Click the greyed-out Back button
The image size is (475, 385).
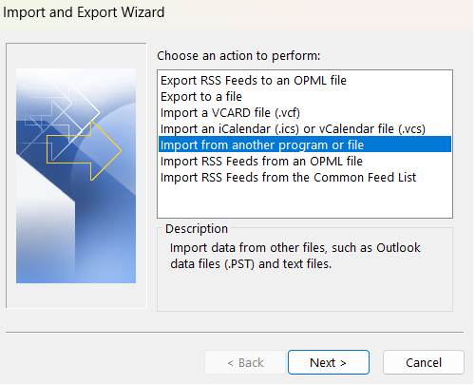245,362
